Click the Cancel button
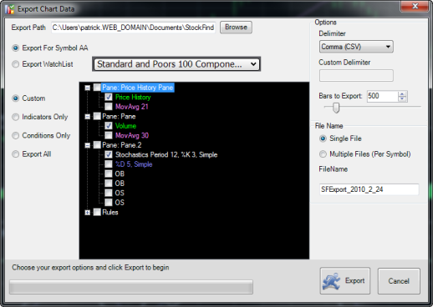 tap(399, 281)
